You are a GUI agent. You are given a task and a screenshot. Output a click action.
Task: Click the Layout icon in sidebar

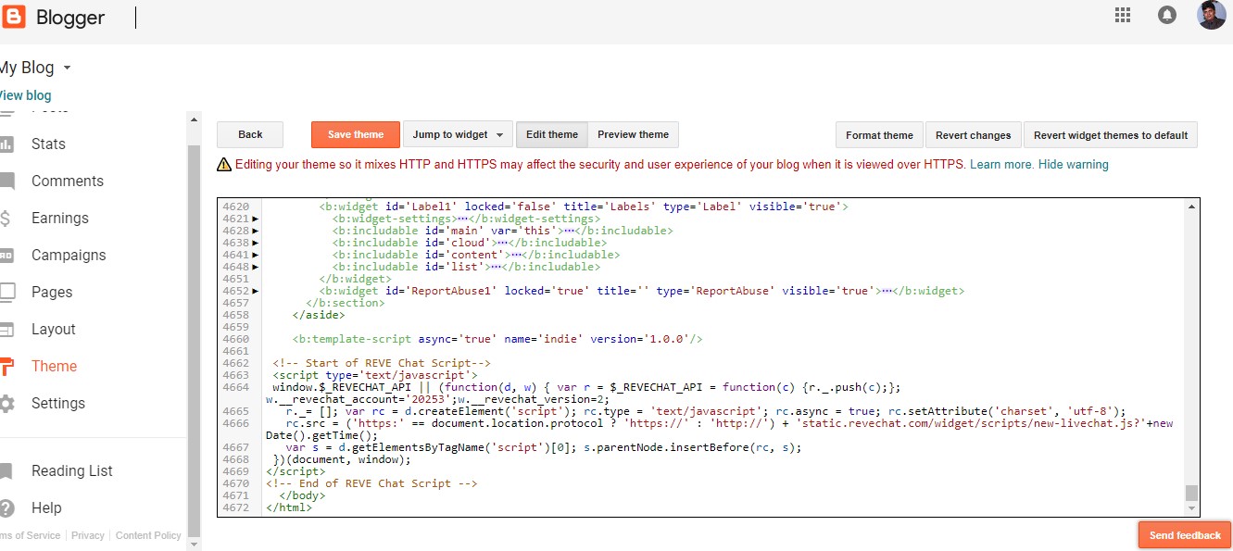click(6, 330)
